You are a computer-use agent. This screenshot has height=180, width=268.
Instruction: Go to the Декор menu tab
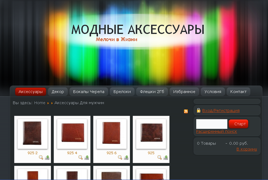coord(58,92)
